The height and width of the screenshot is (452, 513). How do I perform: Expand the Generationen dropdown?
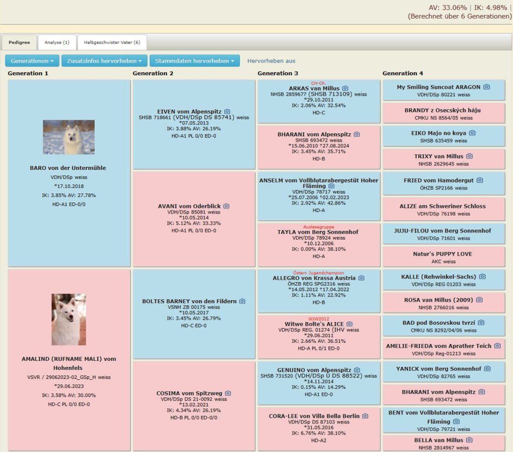[x=32, y=61]
